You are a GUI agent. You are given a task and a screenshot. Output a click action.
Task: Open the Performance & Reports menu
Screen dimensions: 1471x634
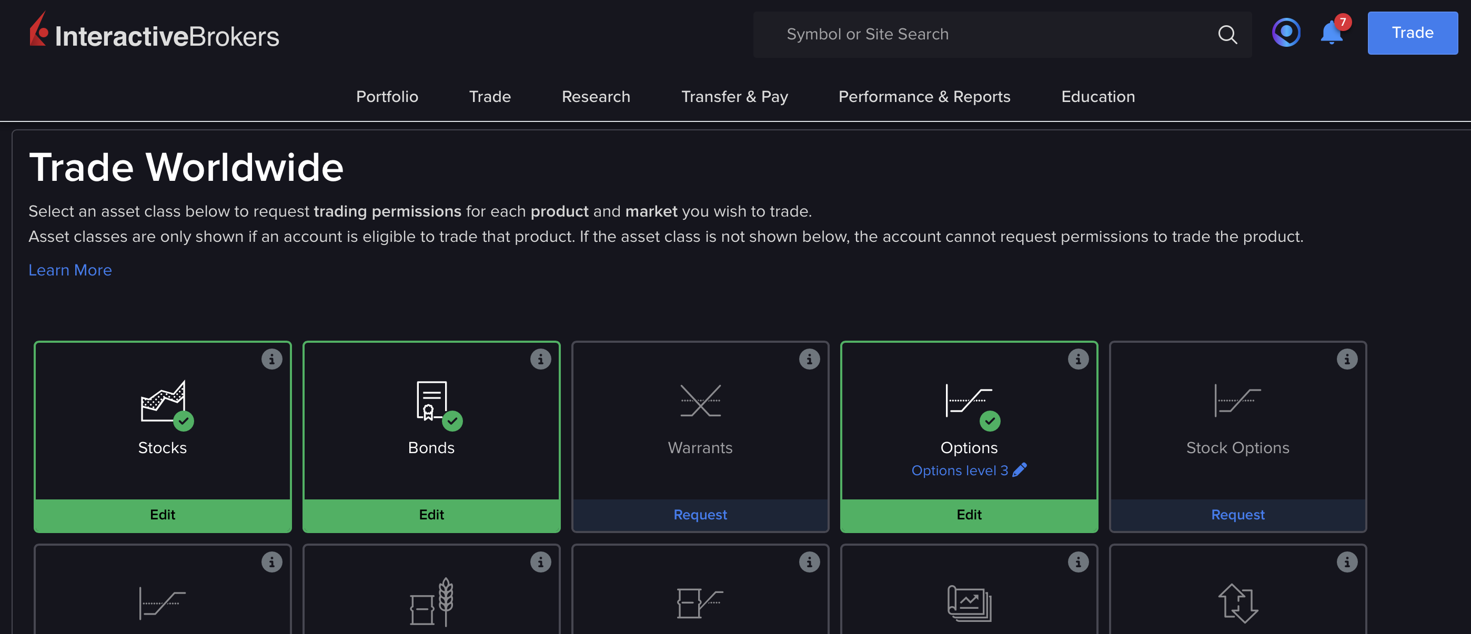pos(924,96)
